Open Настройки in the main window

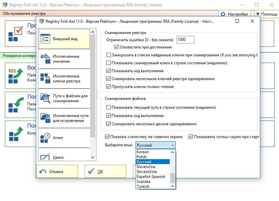234,14
